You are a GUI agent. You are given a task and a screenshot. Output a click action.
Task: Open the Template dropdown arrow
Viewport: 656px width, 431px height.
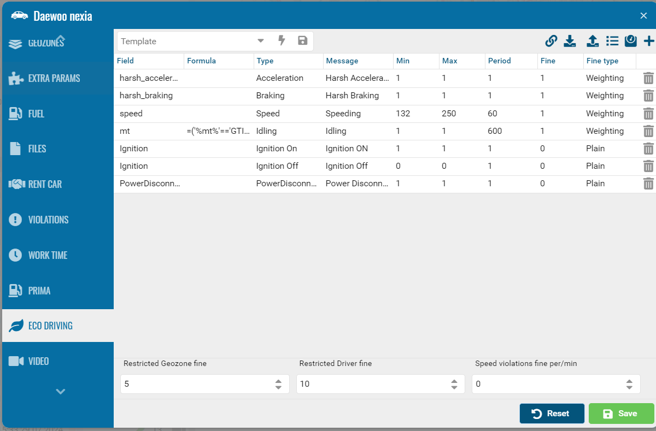tap(261, 41)
